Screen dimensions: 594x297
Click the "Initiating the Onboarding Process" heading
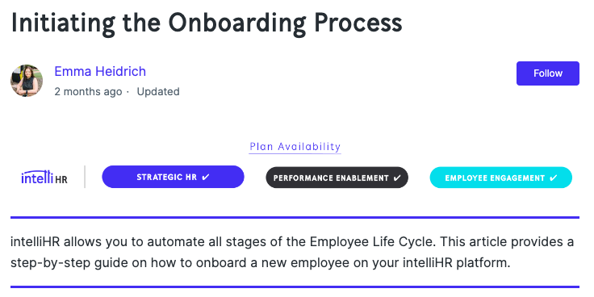pyautogui.click(x=207, y=22)
